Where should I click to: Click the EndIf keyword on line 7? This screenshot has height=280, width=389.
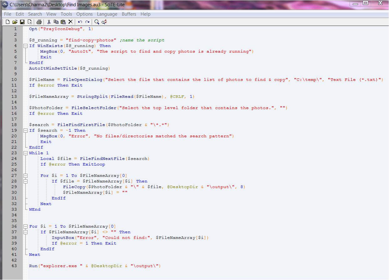[x=36, y=63]
